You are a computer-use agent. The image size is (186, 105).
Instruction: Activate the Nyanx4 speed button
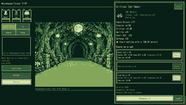9,32
